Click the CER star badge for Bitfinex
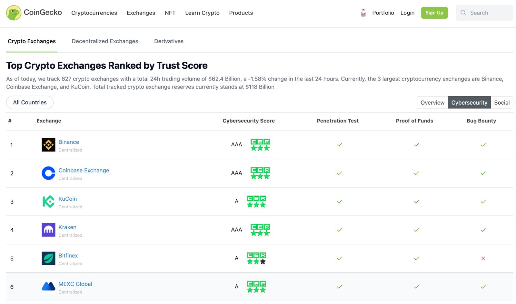The width and height of the screenshot is (516, 304). 256,258
